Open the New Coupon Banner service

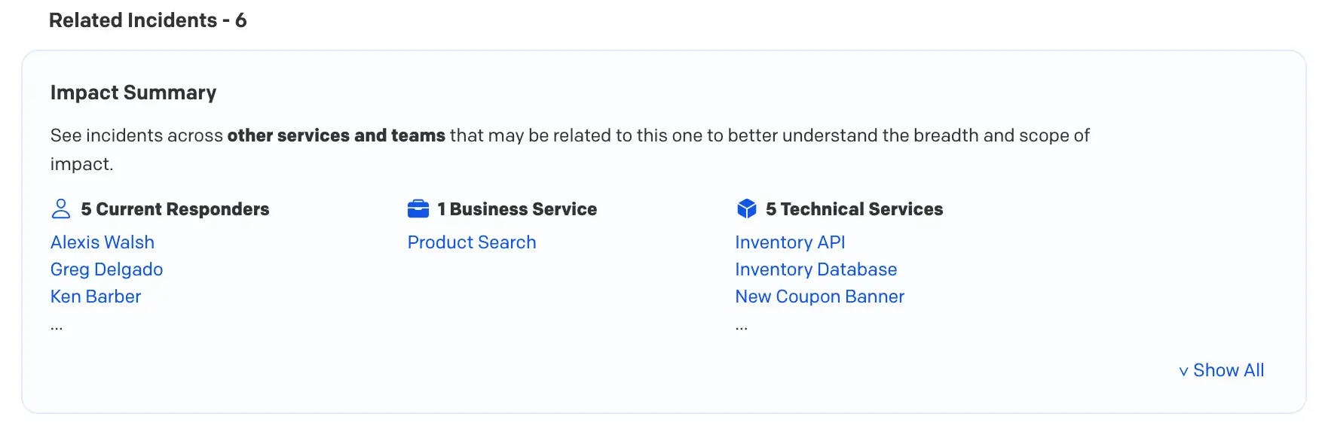pyautogui.click(x=820, y=297)
